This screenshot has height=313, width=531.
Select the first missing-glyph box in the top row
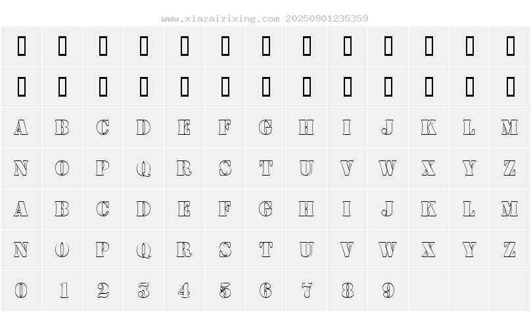tap(22, 46)
